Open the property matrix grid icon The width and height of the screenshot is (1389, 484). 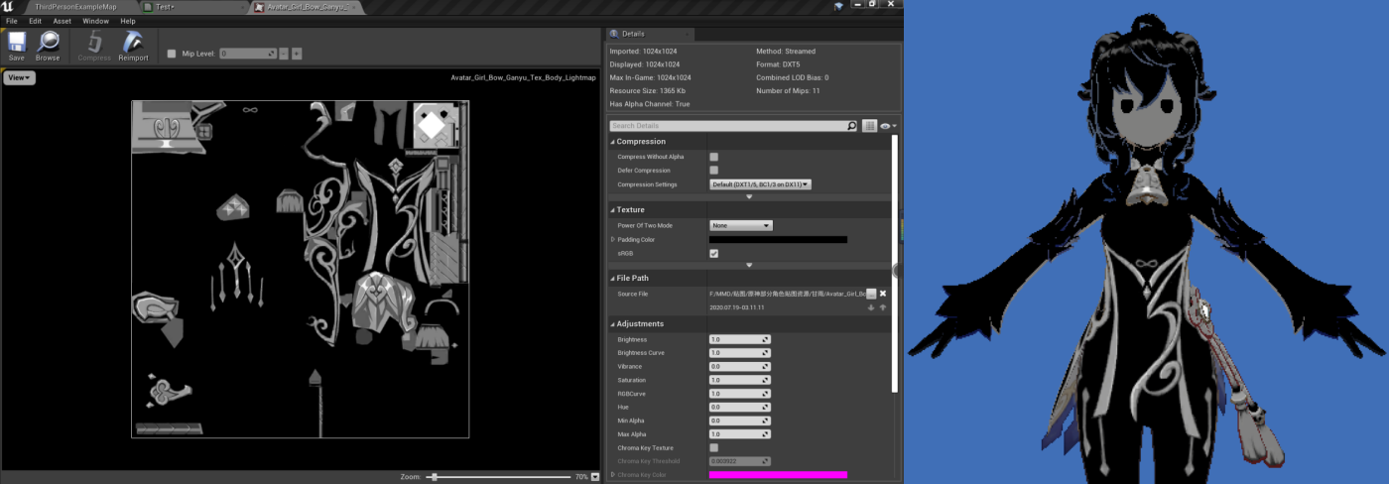click(870, 126)
